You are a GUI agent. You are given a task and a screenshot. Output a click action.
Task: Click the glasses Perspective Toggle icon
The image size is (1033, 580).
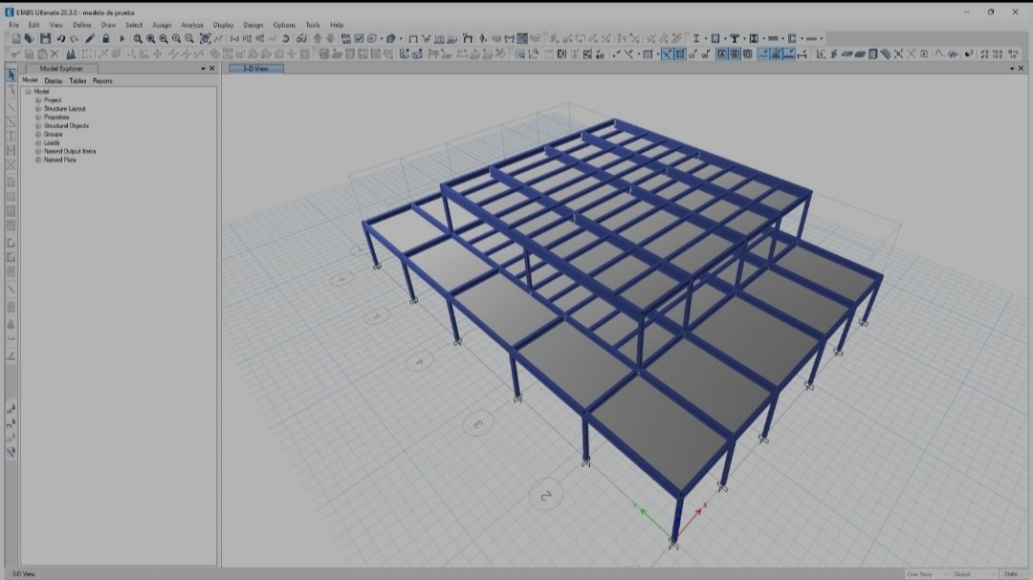pyautogui.click(x=301, y=39)
